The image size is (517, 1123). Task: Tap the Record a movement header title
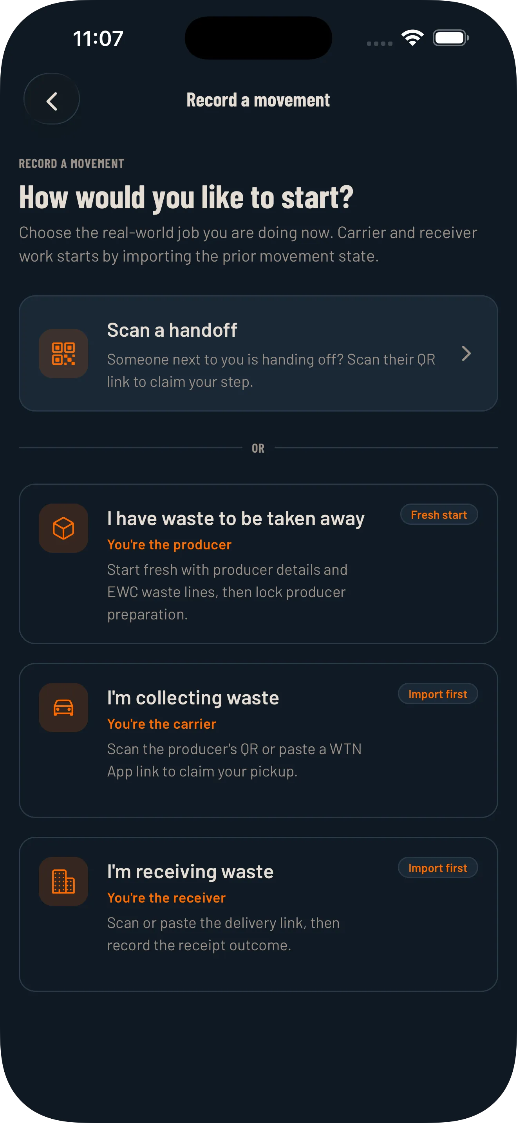tap(258, 100)
